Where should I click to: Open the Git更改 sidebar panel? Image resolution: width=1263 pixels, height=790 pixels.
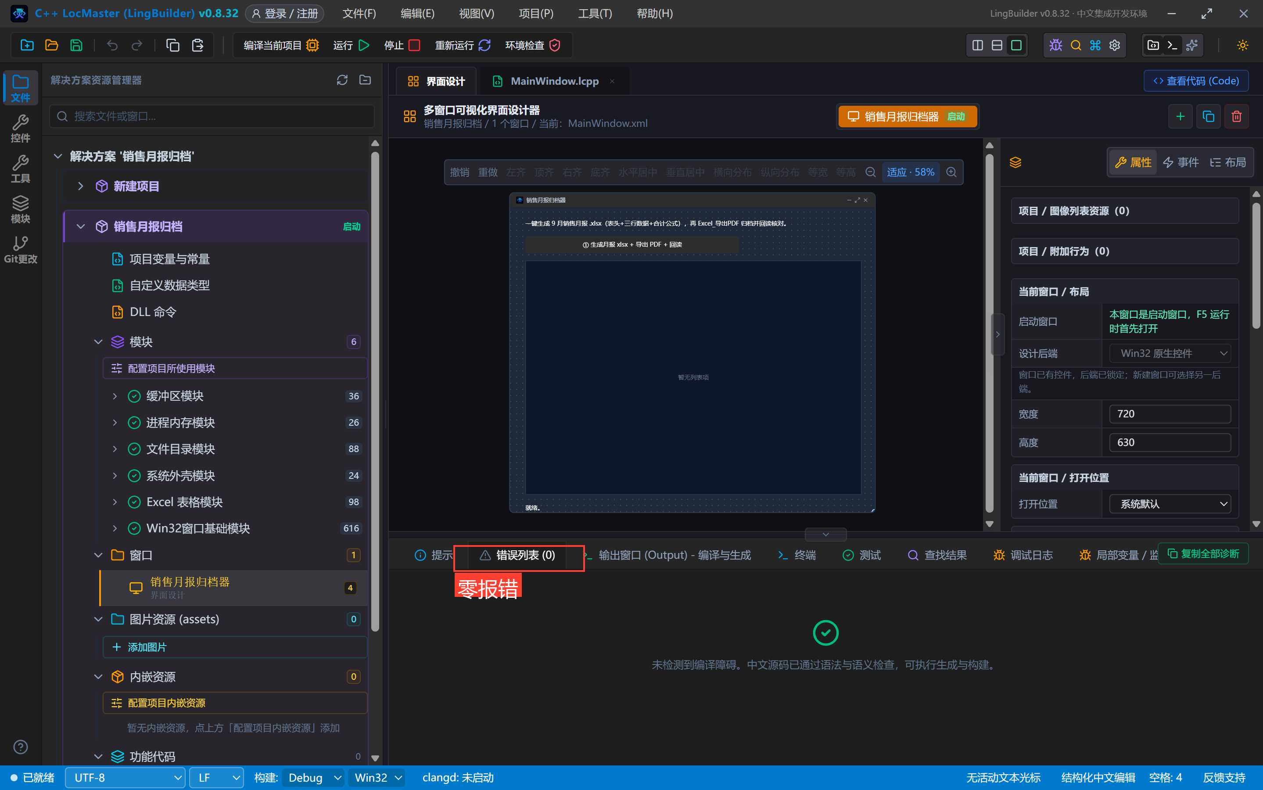click(x=20, y=250)
